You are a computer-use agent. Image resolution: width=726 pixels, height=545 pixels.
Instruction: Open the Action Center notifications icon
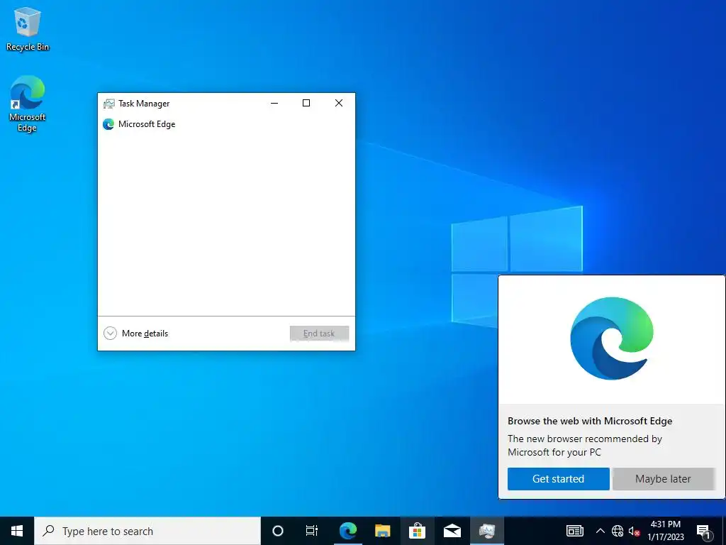(x=704, y=531)
